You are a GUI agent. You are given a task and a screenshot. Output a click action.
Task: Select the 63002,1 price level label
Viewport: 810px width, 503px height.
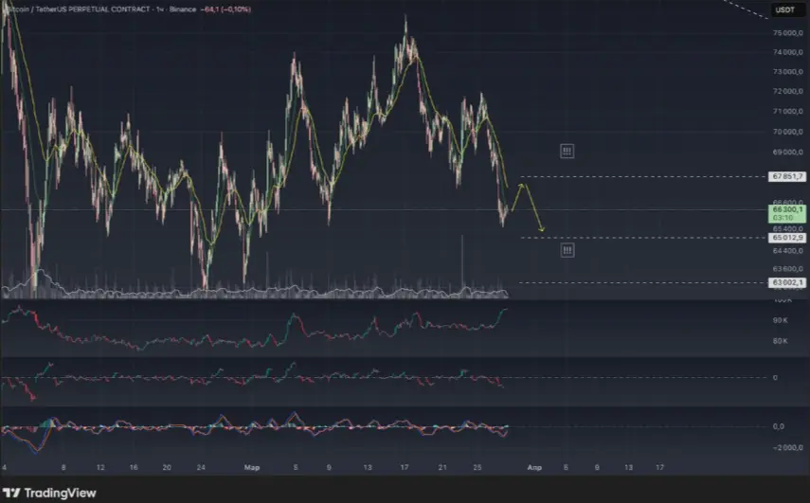(786, 282)
